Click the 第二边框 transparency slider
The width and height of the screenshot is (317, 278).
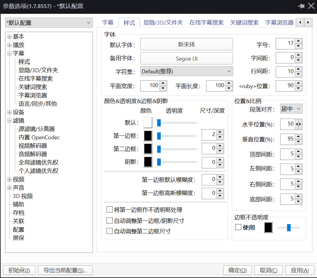pyautogui.click(x=177, y=149)
